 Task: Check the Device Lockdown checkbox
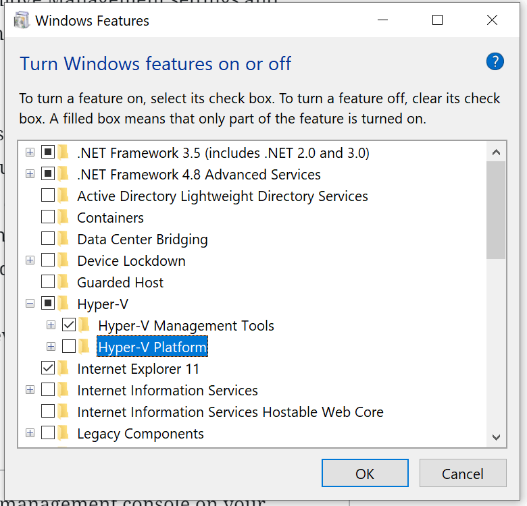(48, 260)
